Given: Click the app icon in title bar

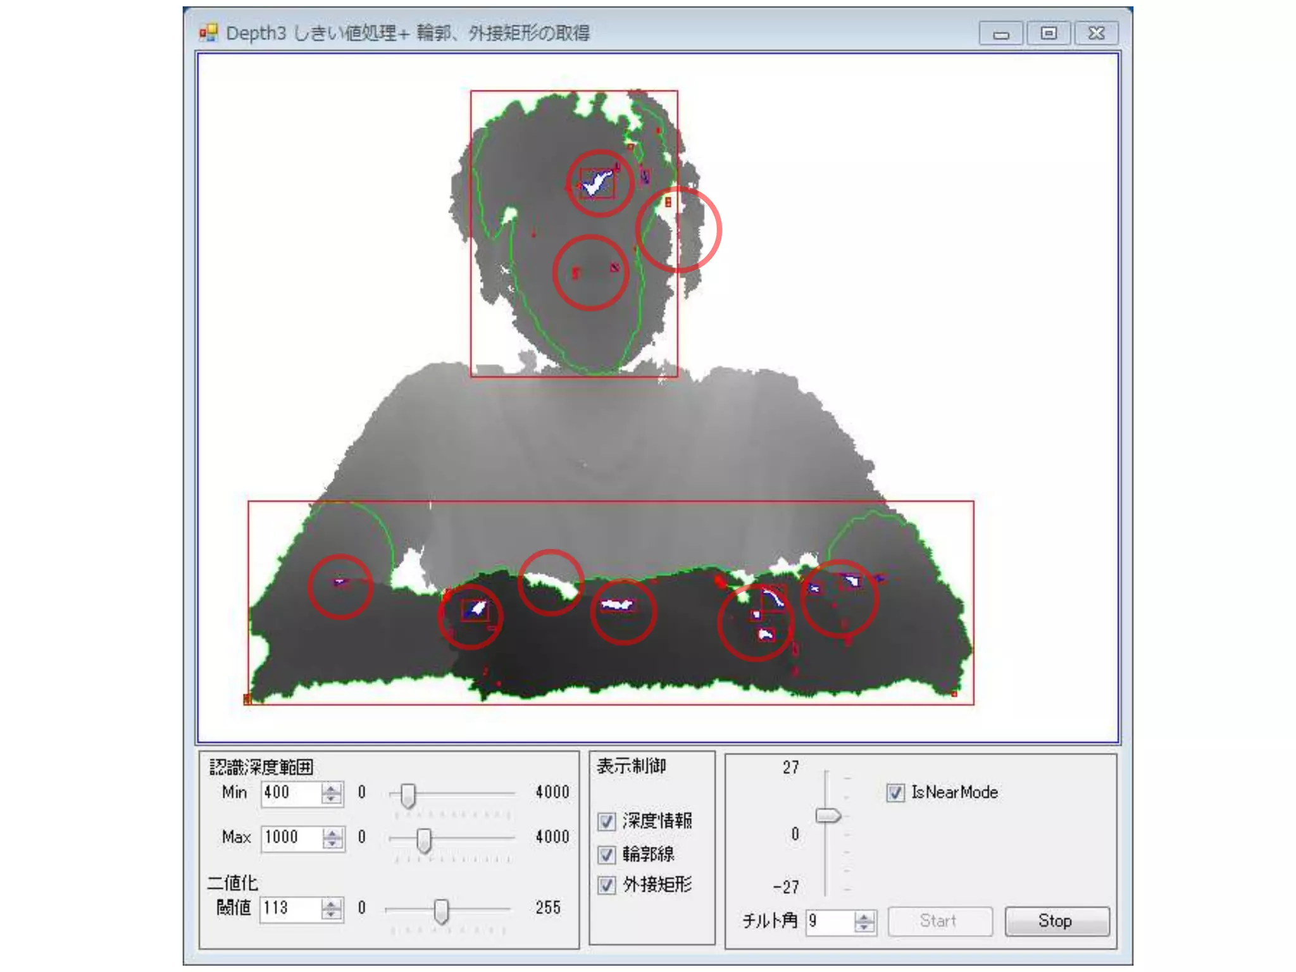Looking at the screenshot, I should point(208,32).
